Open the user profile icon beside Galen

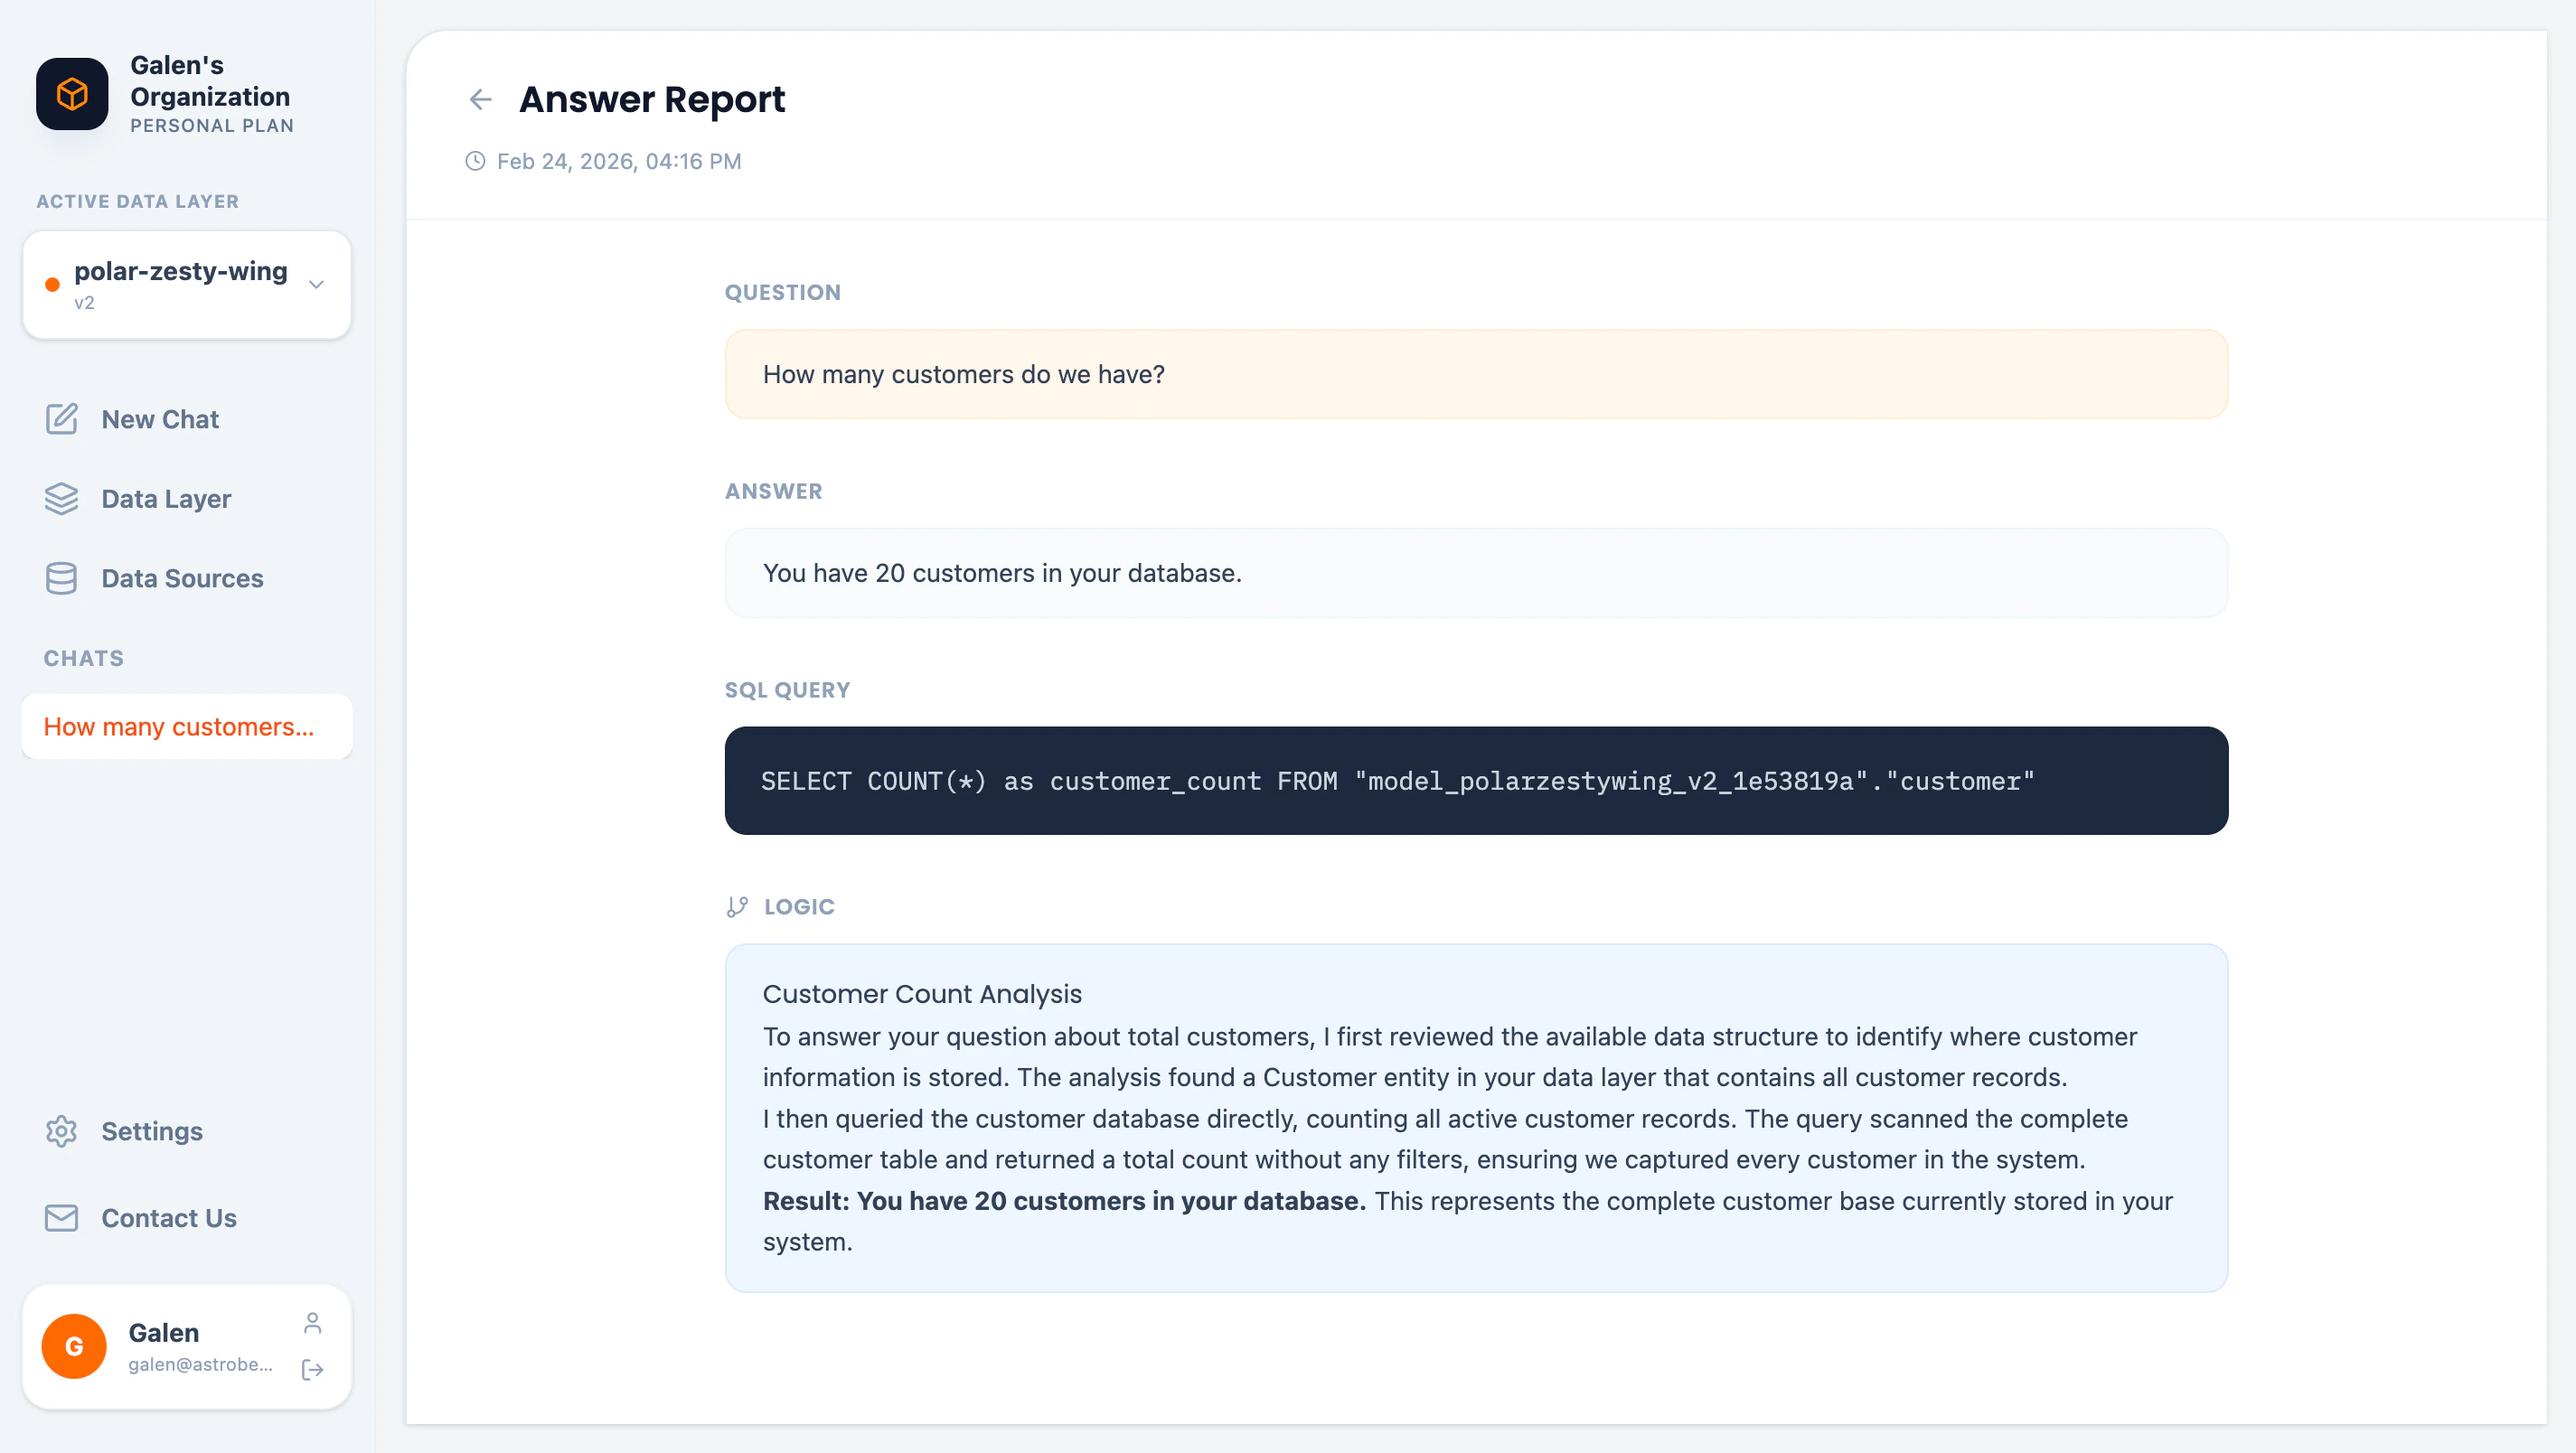pyautogui.click(x=313, y=1321)
